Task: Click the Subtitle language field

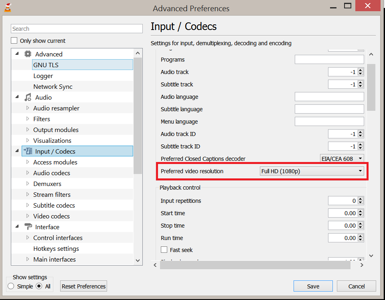Action: tap(329, 109)
